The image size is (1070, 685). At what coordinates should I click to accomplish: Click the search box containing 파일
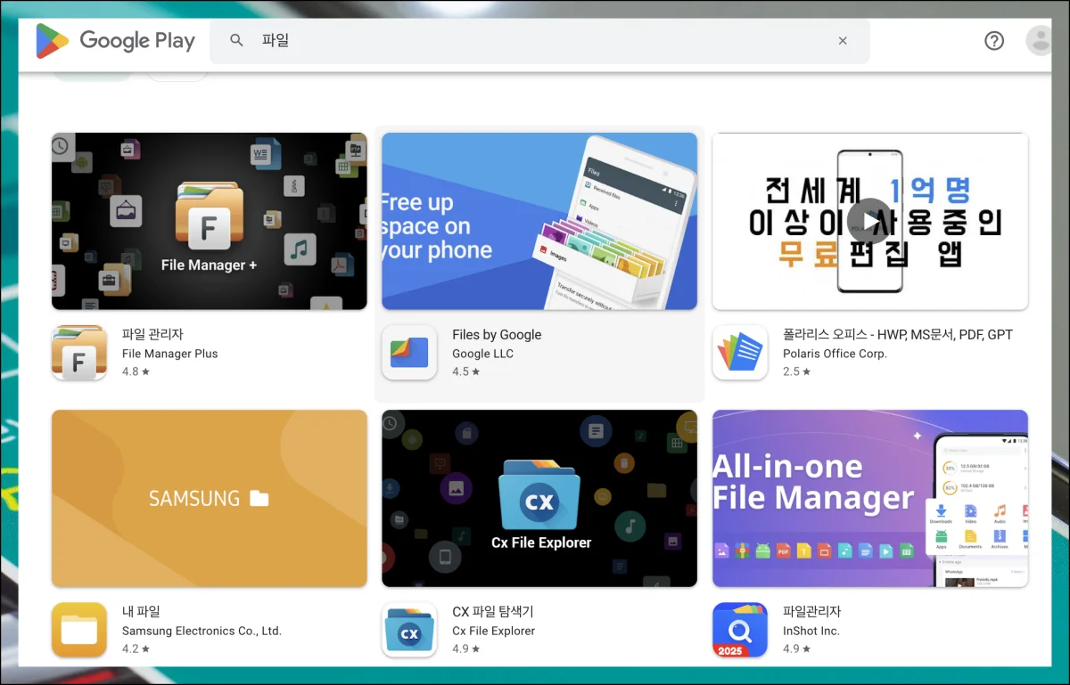[535, 41]
